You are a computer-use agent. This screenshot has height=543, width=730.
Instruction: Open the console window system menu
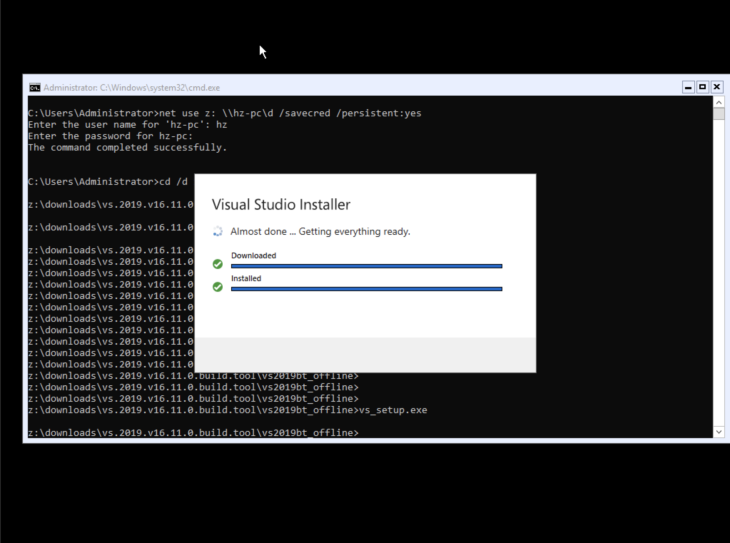(x=34, y=87)
